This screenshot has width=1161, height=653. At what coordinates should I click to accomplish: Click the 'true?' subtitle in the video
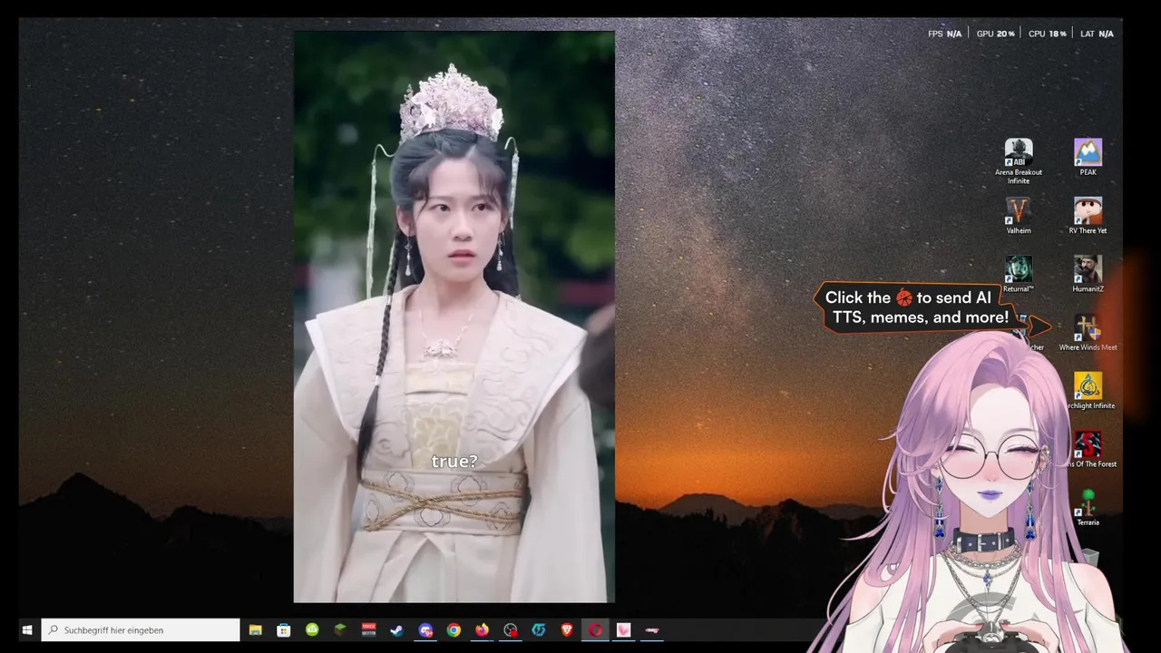454,462
